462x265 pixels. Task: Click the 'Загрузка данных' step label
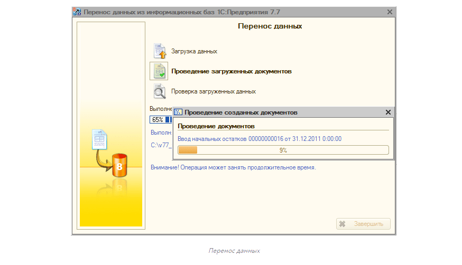[194, 51]
